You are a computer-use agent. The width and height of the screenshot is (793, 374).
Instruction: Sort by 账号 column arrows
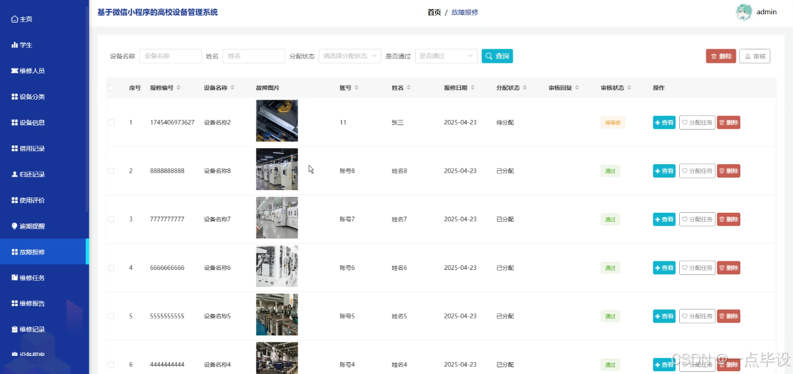point(356,88)
